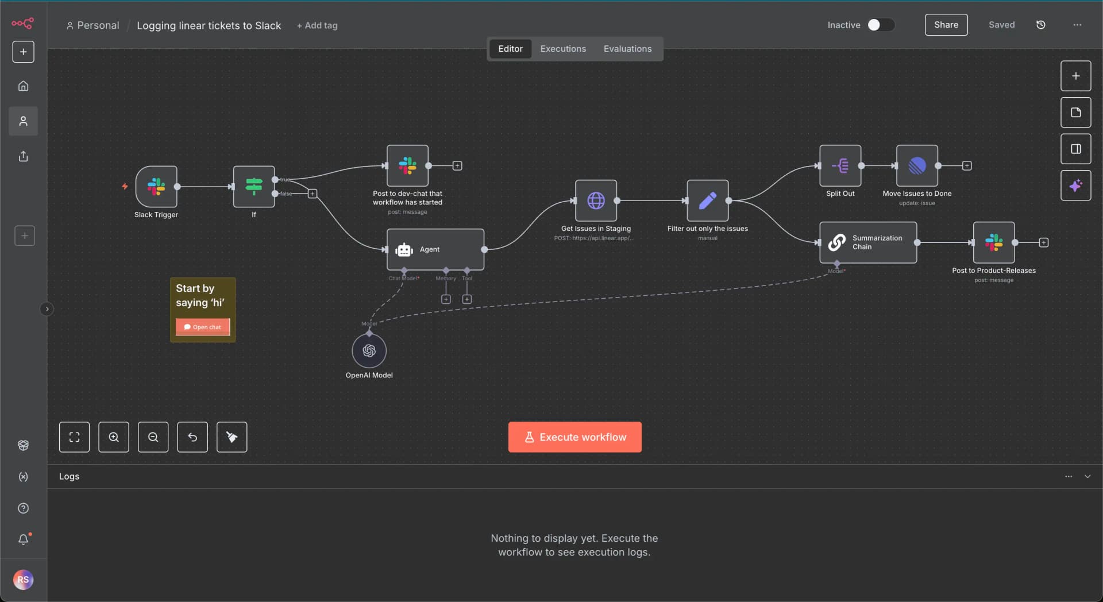The height and width of the screenshot is (602, 1103).
Task: Toggle the workflow Inactive switch
Action: coord(880,25)
